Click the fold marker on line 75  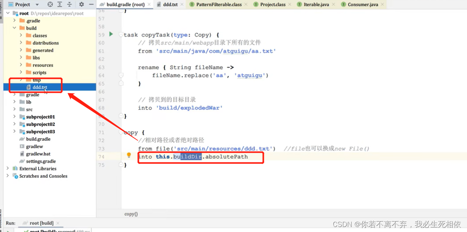pos(121,165)
